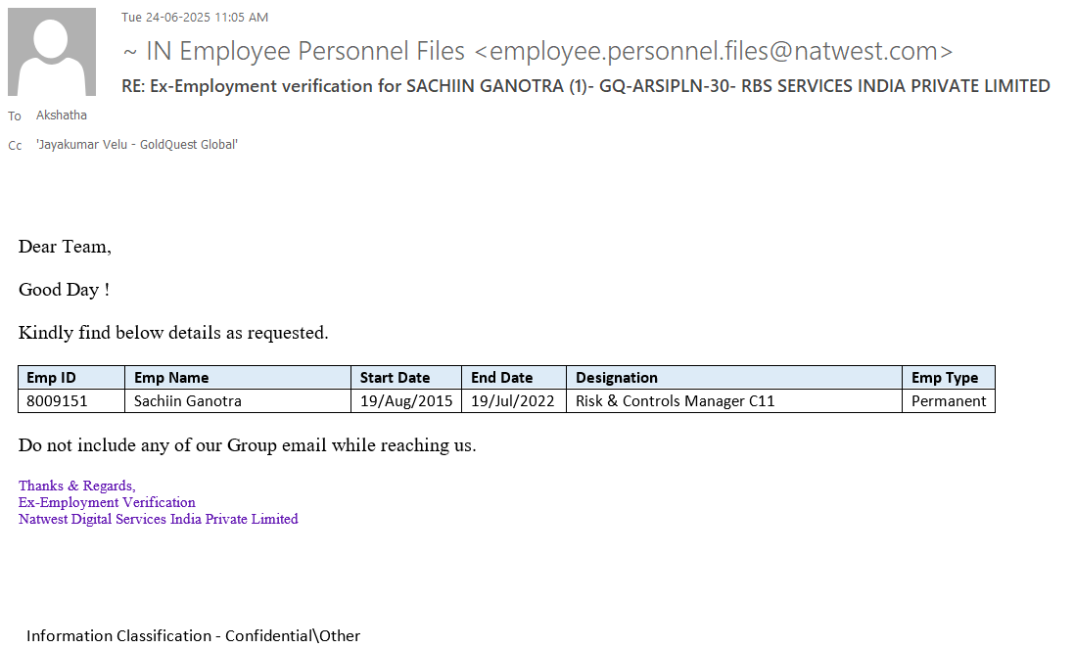Viewport: 1074px width, 649px height.
Task: Click the Start Date column header
Action: pos(395,378)
